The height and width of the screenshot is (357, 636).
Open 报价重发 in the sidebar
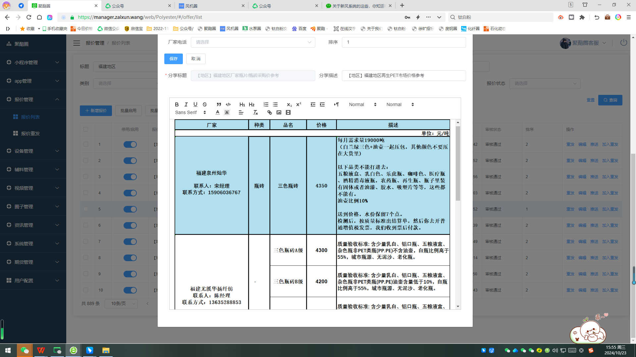(30, 134)
